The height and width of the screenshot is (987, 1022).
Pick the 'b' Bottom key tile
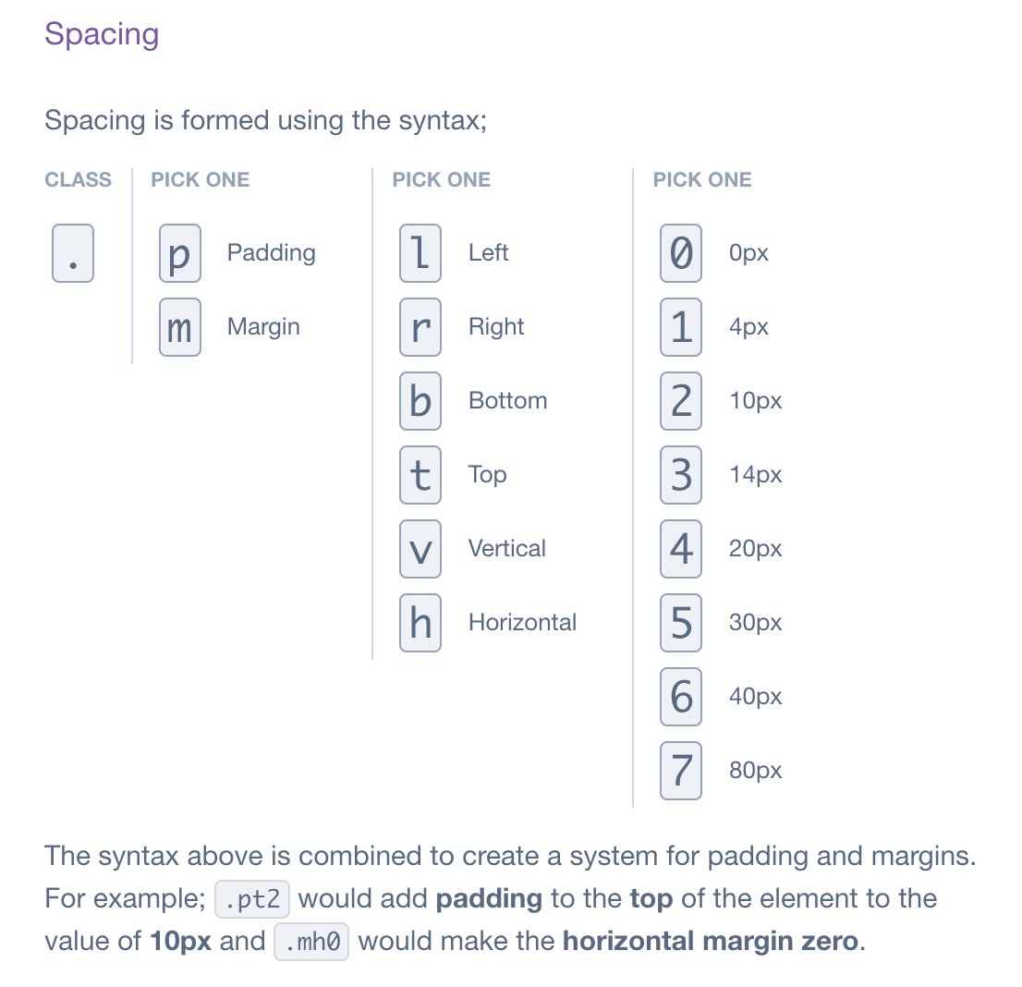coord(420,401)
